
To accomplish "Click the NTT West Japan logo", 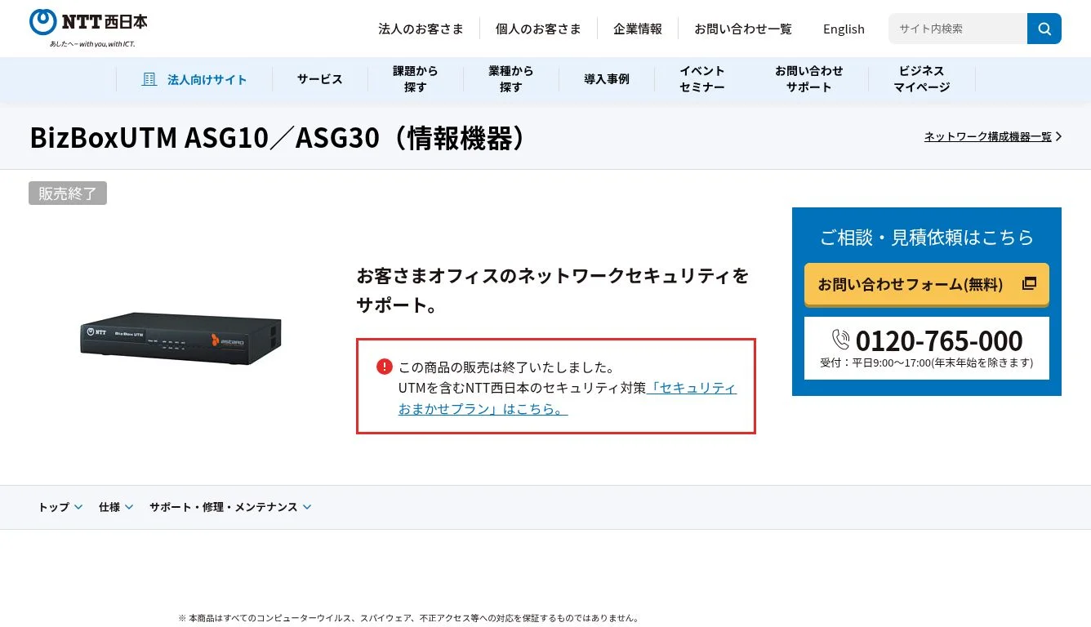I will 88,28.
